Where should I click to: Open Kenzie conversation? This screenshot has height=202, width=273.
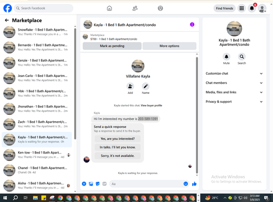point(37,63)
